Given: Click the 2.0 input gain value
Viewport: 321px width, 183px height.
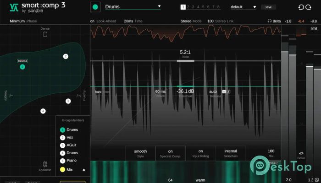Looking at the screenshot, I should [x=288, y=180].
